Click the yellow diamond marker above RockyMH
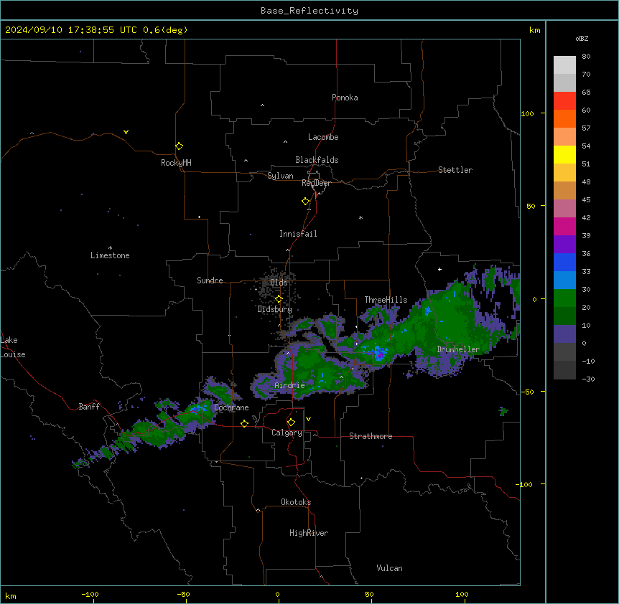 click(180, 146)
